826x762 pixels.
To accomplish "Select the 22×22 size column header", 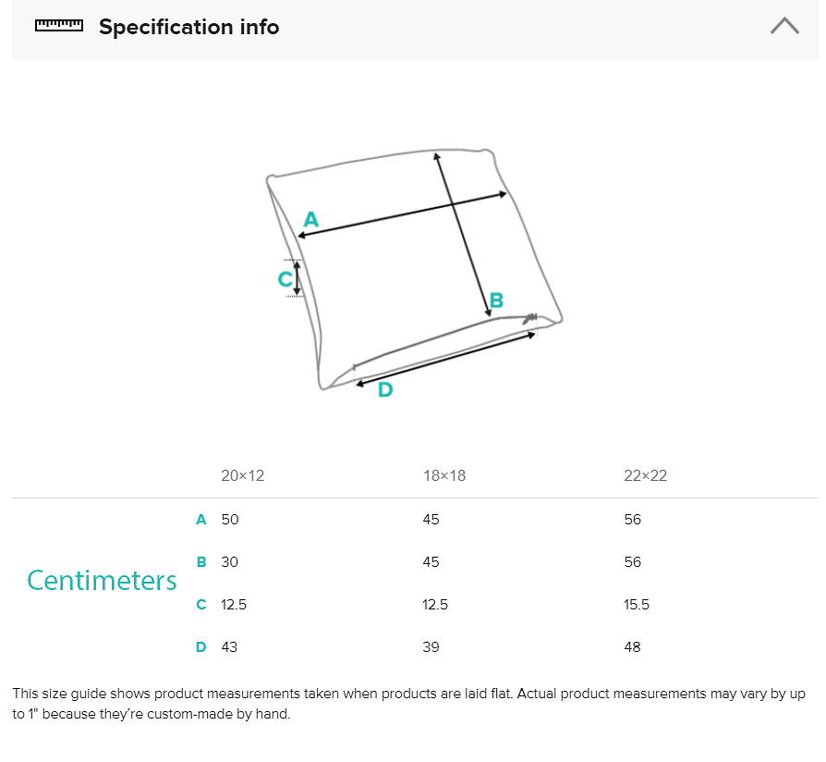I will coord(646,476).
